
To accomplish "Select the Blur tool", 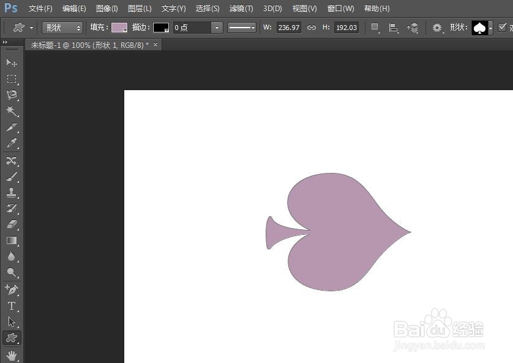I will click(x=12, y=256).
